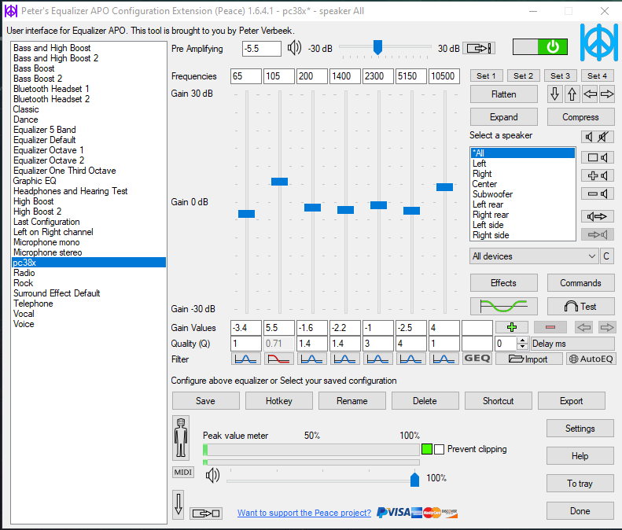622x530 pixels.
Task: Change red low-shelf filter icon for 105 Hz
Action: point(279,359)
